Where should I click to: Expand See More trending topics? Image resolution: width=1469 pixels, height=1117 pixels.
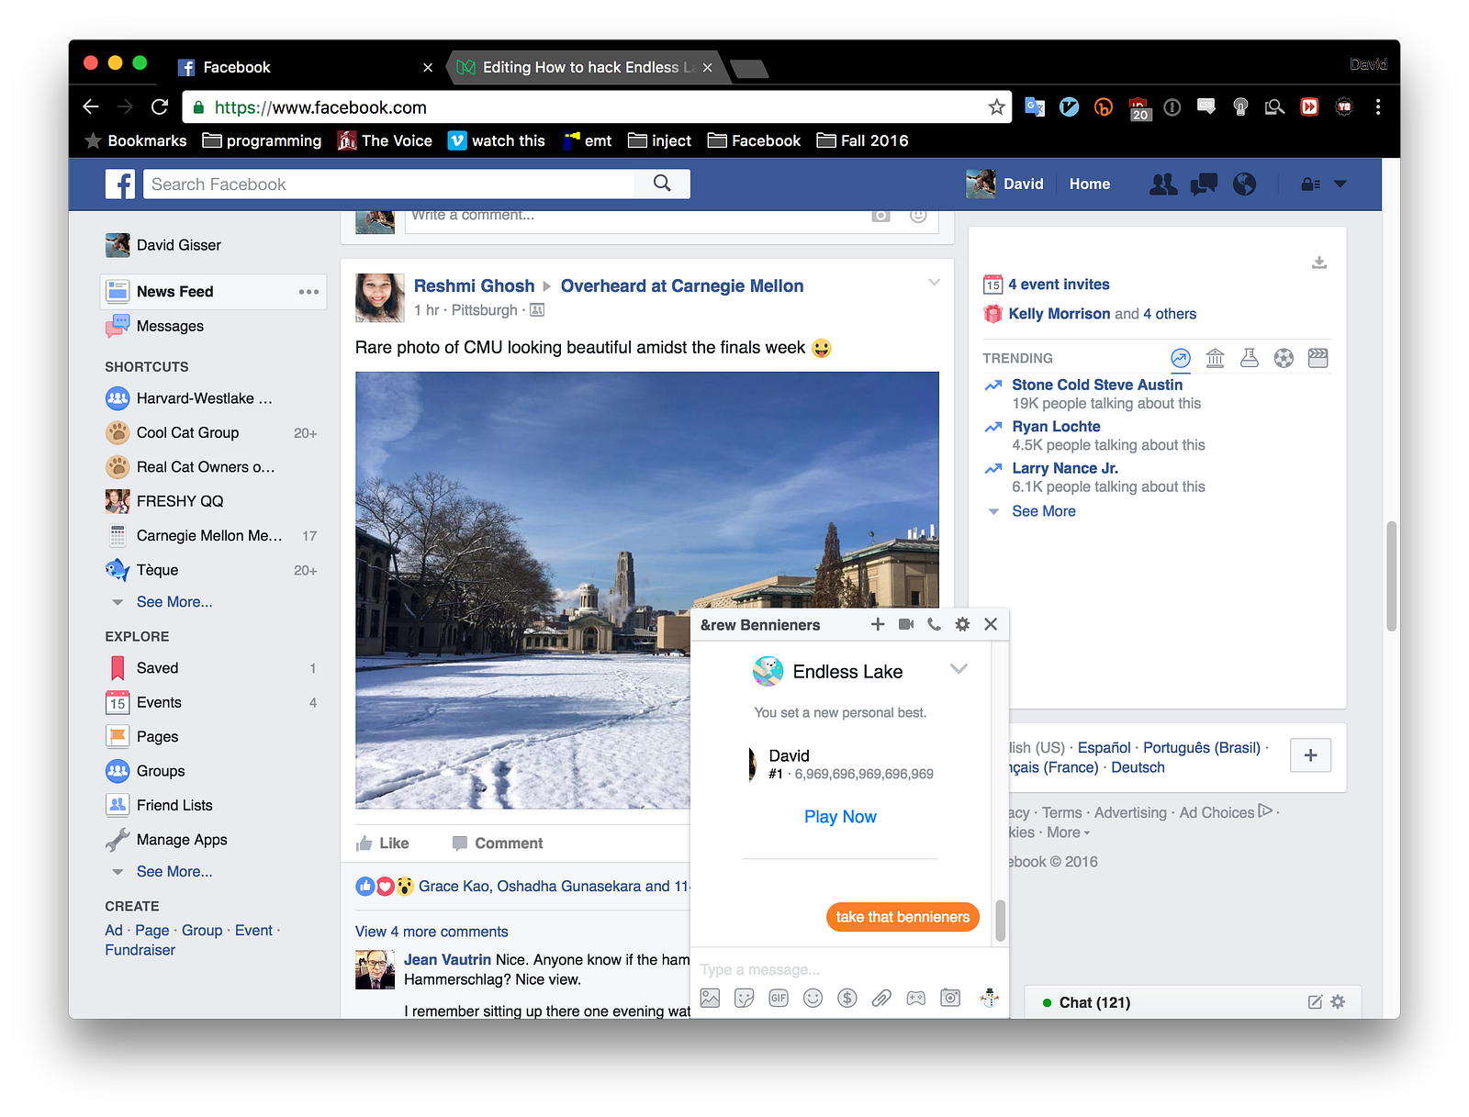click(1044, 511)
